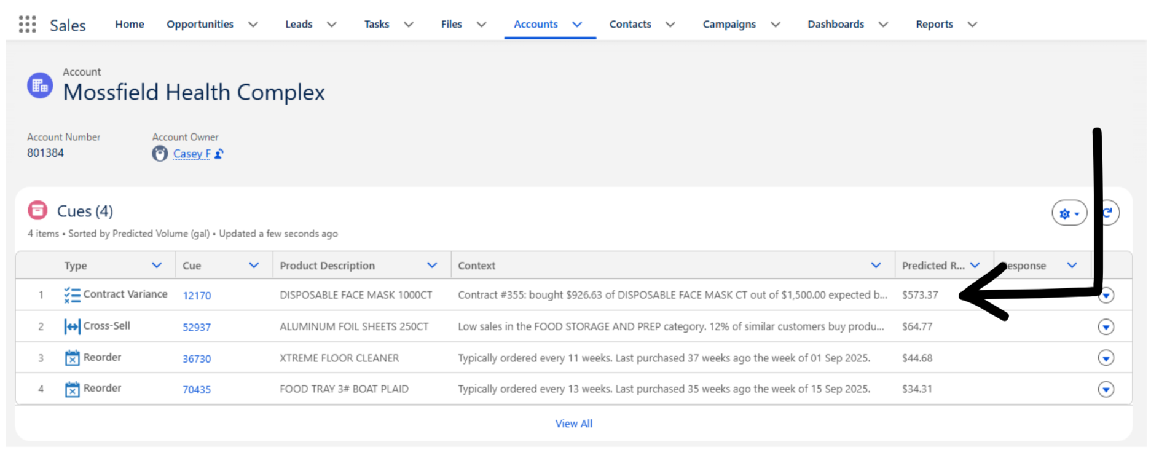Click View All under Cues list

point(574,424)
